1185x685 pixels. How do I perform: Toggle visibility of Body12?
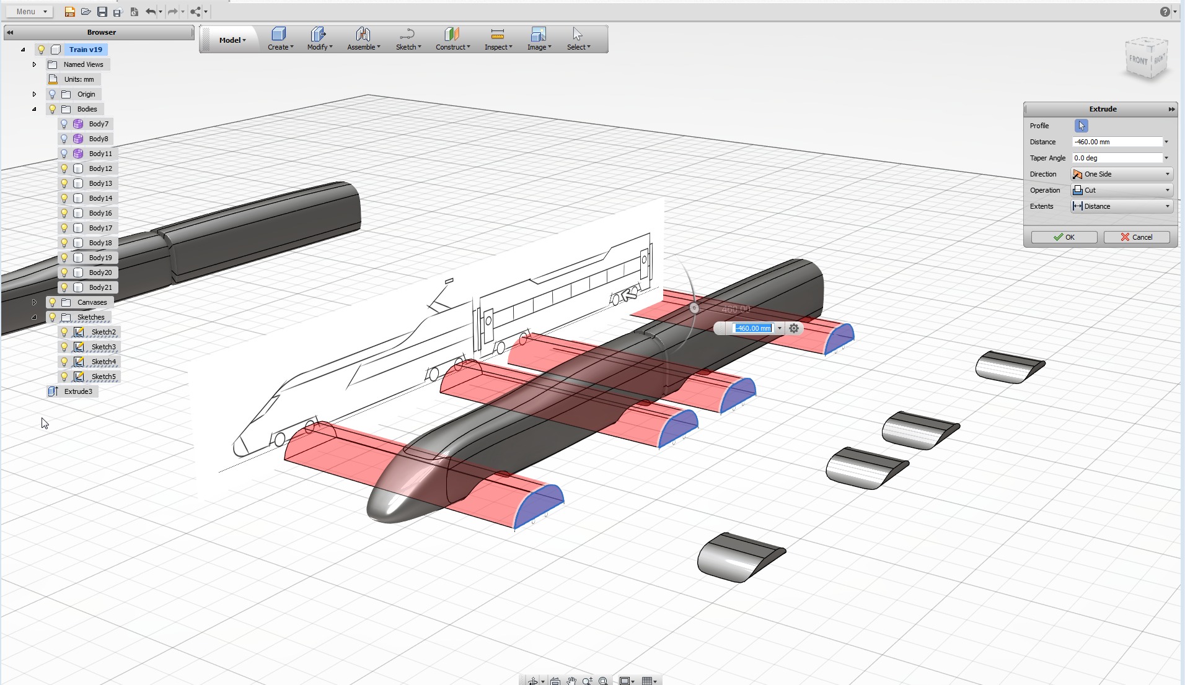[63, 168]
